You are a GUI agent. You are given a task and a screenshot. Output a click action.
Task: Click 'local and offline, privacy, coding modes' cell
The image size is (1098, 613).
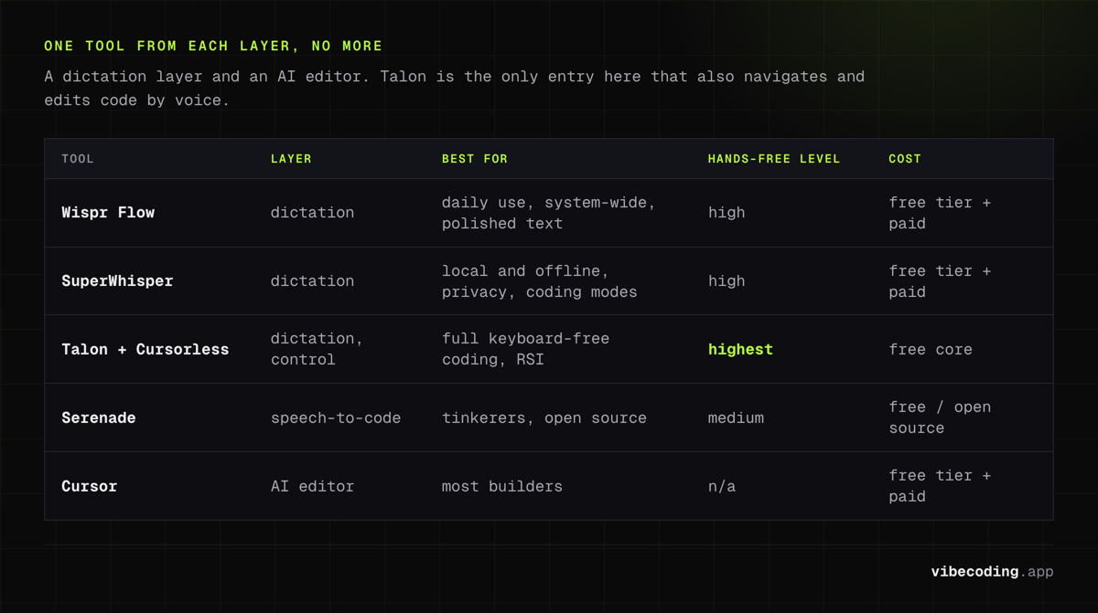(x=540, y=281)
